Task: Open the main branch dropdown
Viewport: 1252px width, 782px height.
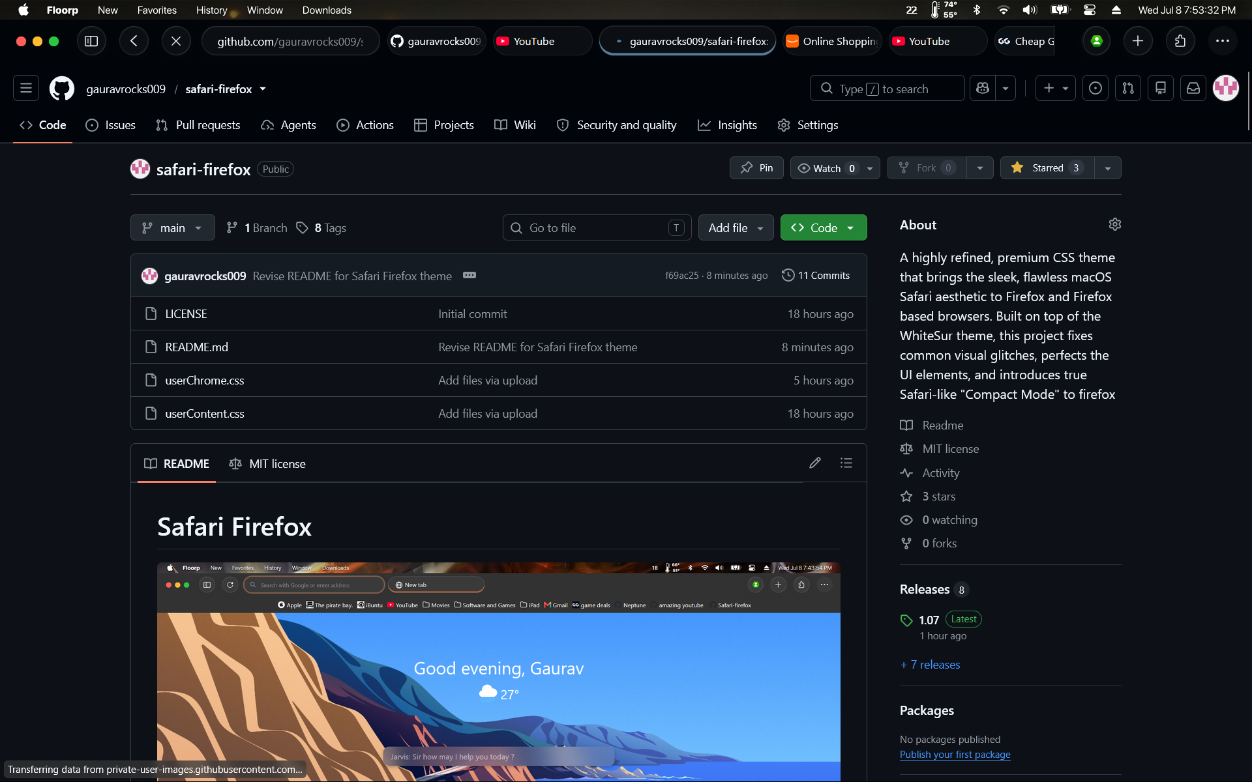Action: point(173,227)
